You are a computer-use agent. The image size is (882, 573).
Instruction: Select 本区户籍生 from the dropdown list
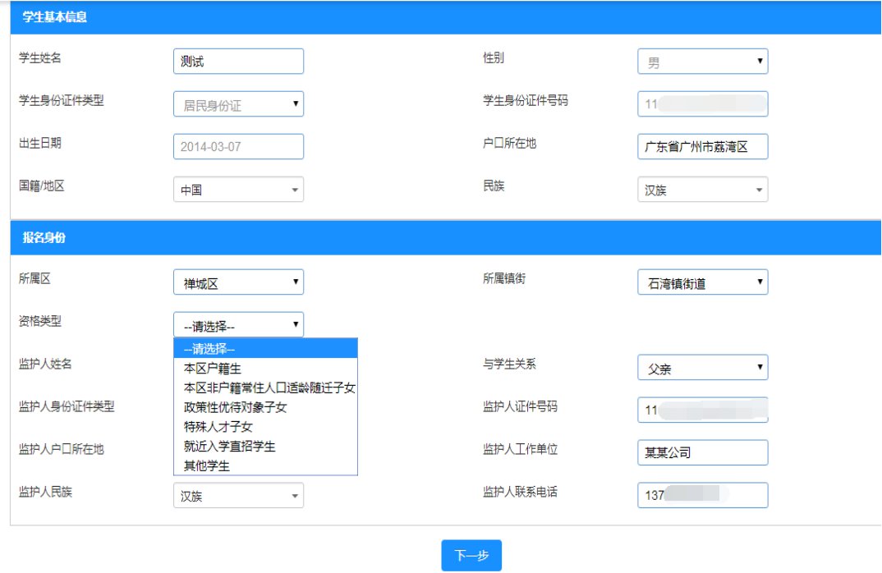[213, 368]
